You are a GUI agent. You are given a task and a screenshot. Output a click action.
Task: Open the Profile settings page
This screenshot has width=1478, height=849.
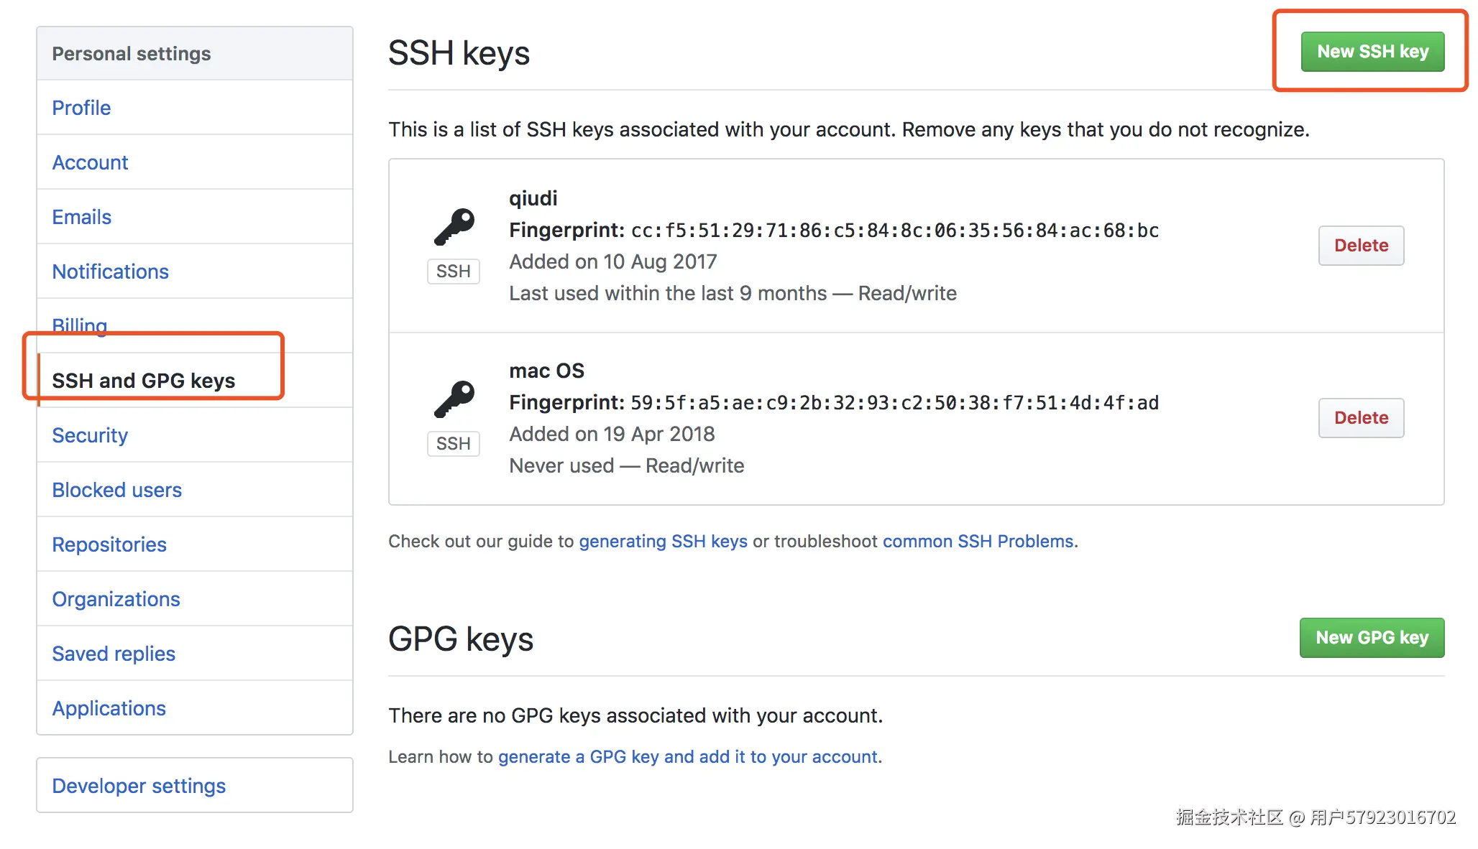(81, 108)
